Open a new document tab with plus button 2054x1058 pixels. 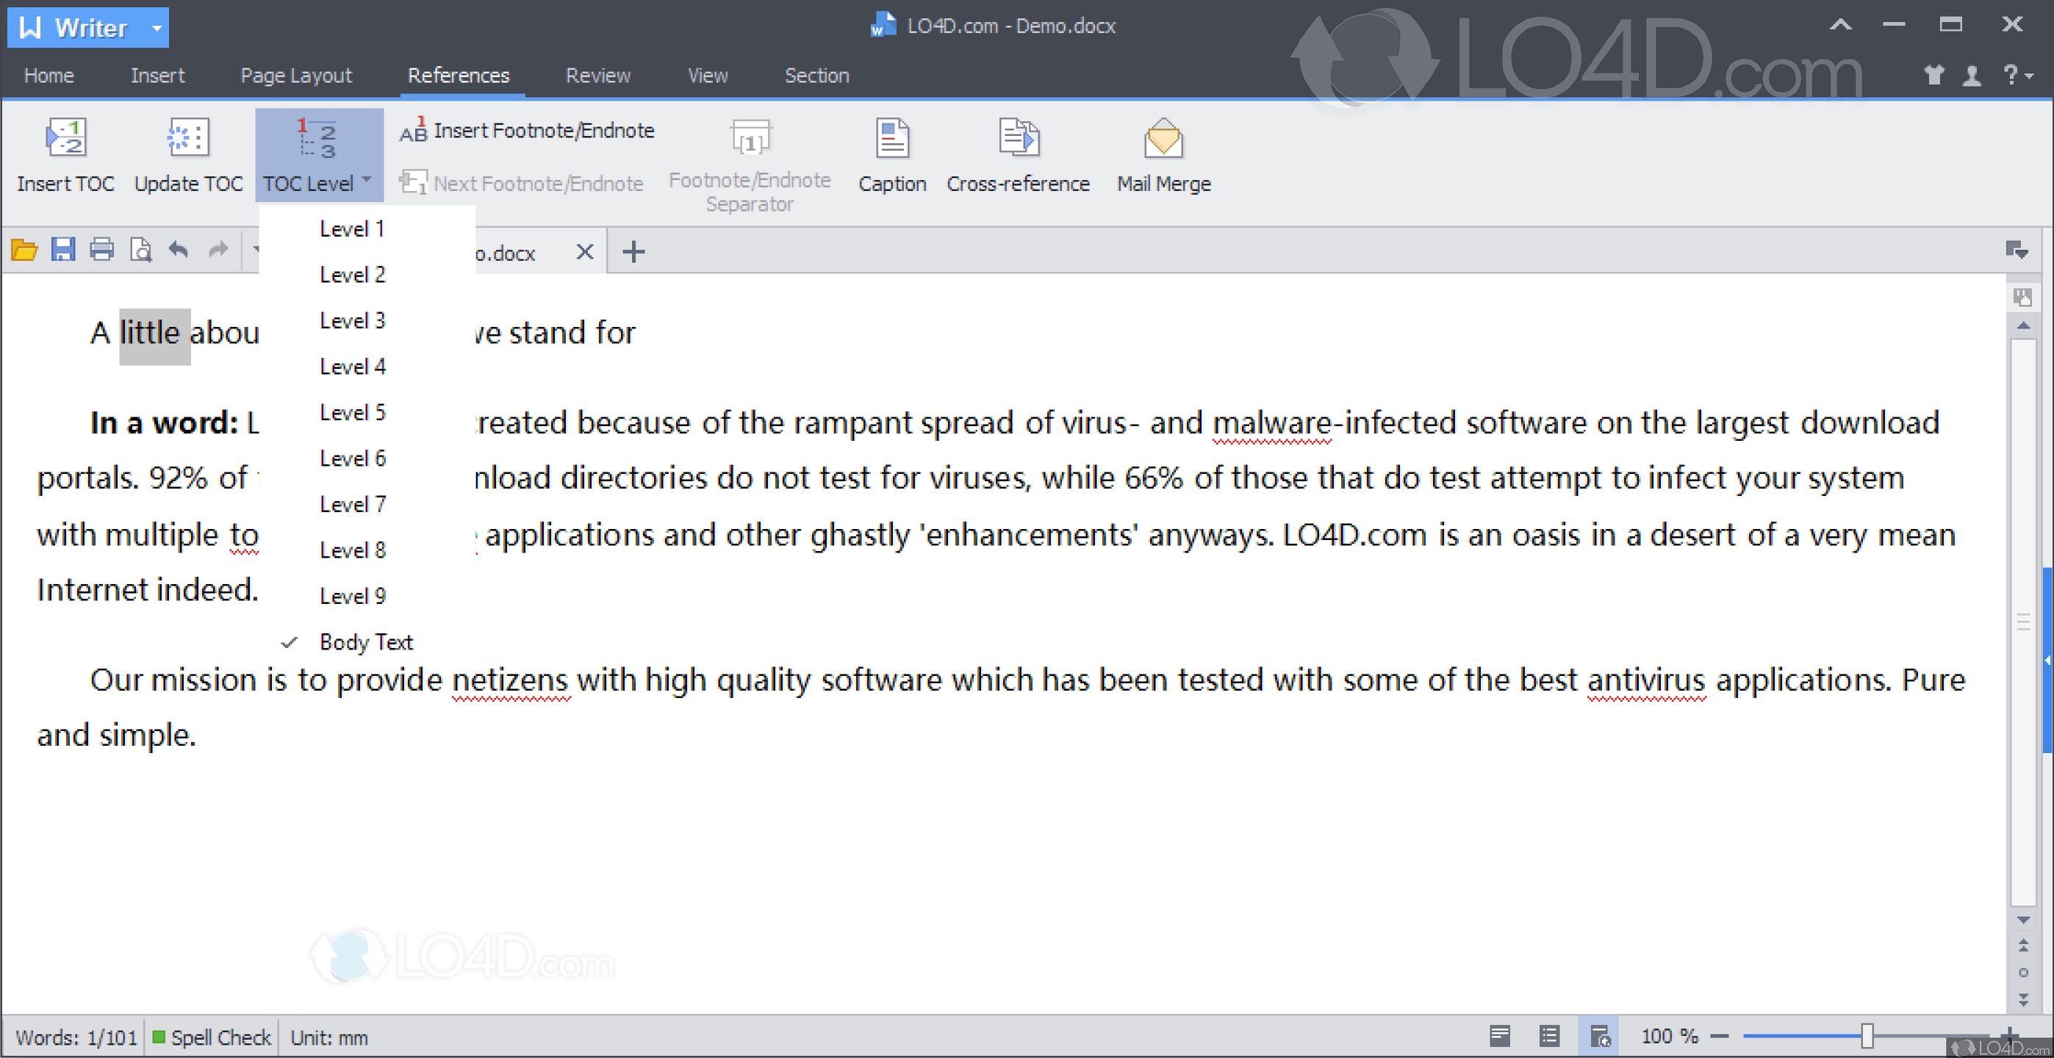pyautogui.click(x=633, y=251)
